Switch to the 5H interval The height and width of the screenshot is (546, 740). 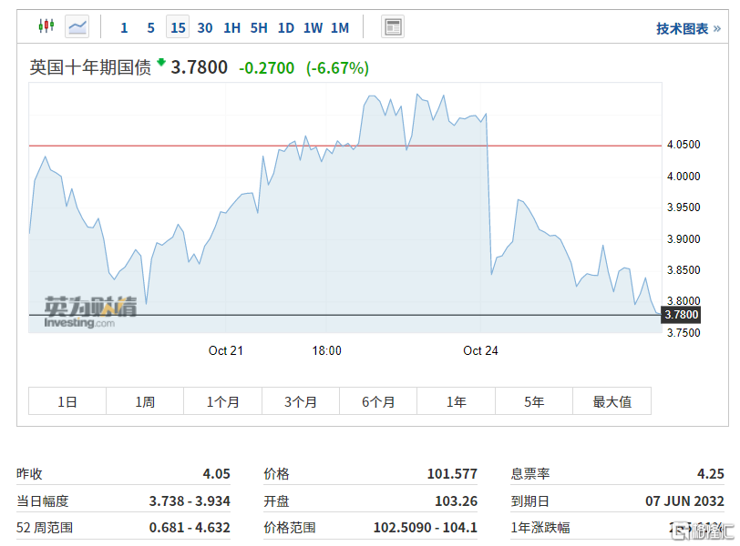259,28
